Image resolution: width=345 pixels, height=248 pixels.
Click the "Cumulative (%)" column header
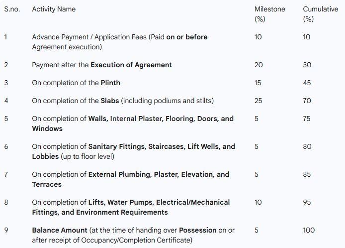tap(320, 14)
